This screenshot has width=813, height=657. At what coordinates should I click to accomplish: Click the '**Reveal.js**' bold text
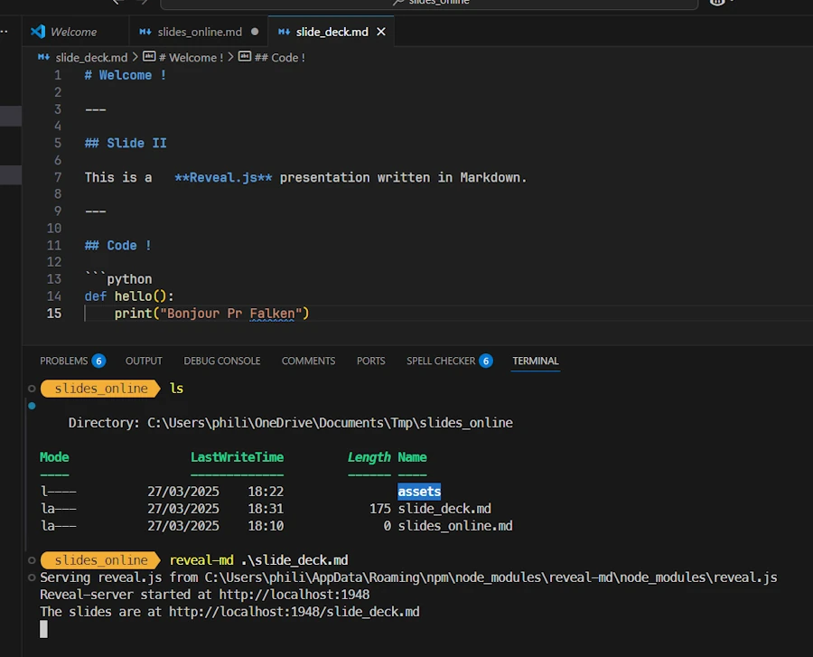[x=223, y=178]
